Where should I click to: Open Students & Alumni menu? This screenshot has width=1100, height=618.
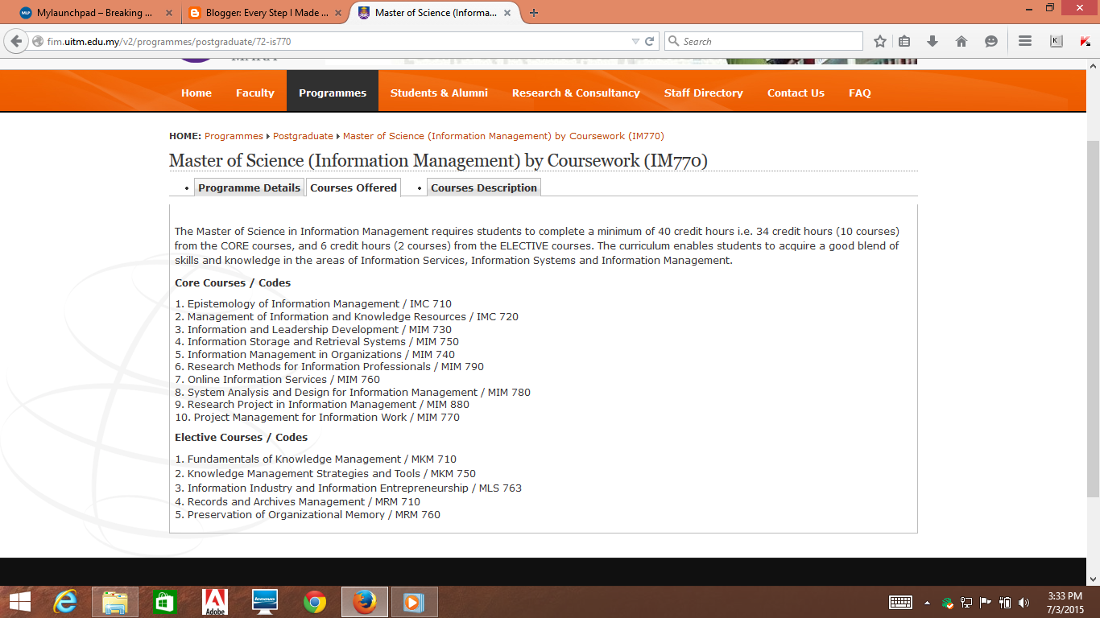pyautogui.click(x=439, y=93)
